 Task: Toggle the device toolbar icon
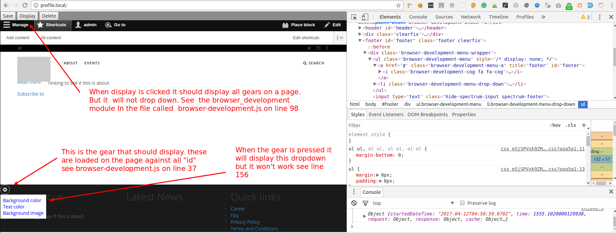(x=365, y=17)
